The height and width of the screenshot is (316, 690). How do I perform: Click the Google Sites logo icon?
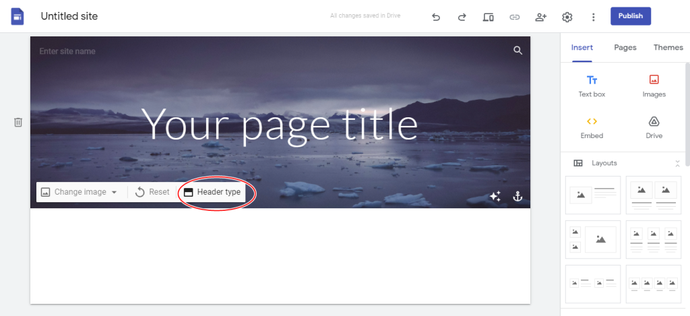[18, 17]
